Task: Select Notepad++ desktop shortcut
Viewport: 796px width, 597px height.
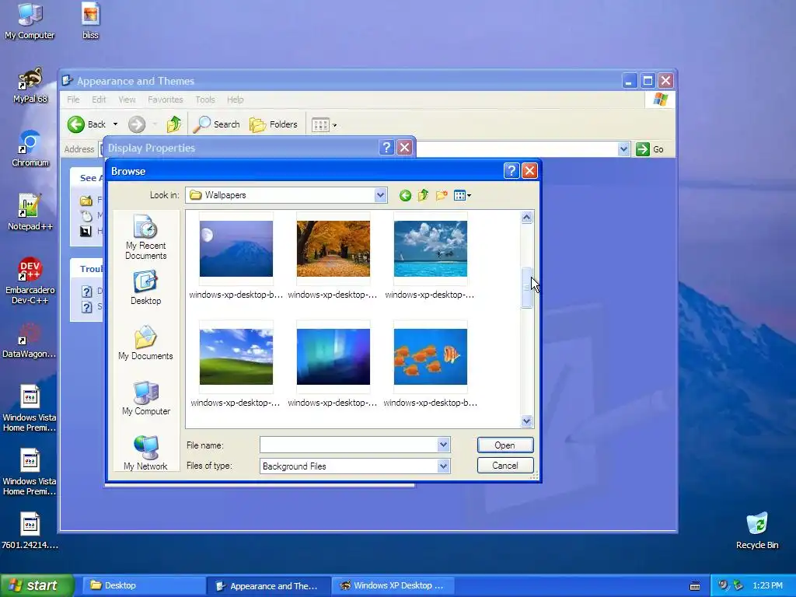Action: 30,213
